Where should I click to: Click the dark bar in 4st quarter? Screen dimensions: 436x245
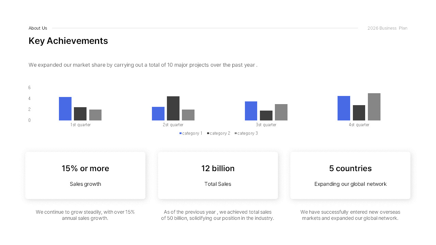pyautogui.click(x=359, y=113)
